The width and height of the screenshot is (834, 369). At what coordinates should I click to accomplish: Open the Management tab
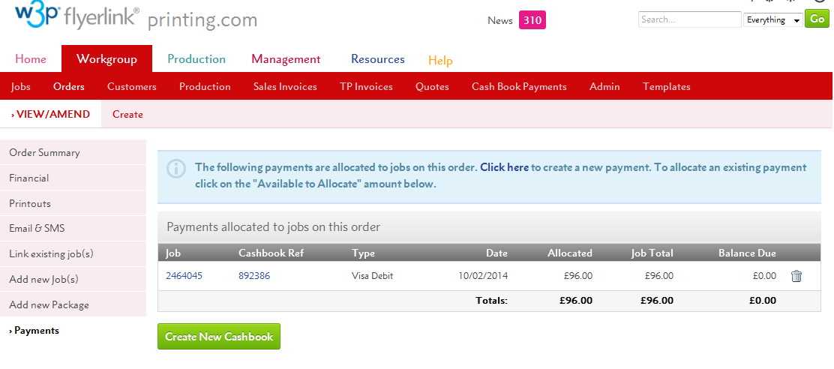[x=286, y=59]
